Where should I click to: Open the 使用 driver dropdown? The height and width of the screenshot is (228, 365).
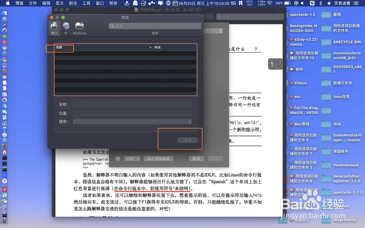[x=132, y=121]
